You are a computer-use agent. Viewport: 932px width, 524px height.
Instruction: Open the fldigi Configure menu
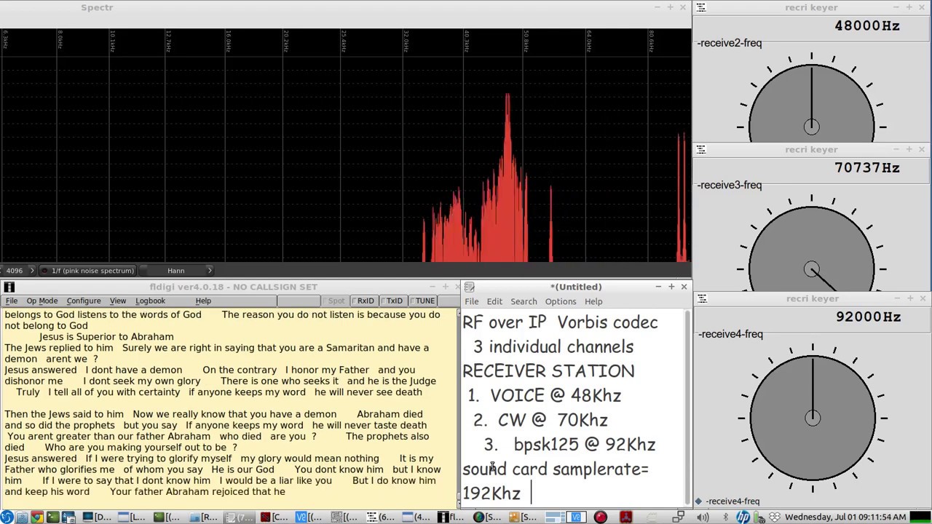click(x=84, y=301)
